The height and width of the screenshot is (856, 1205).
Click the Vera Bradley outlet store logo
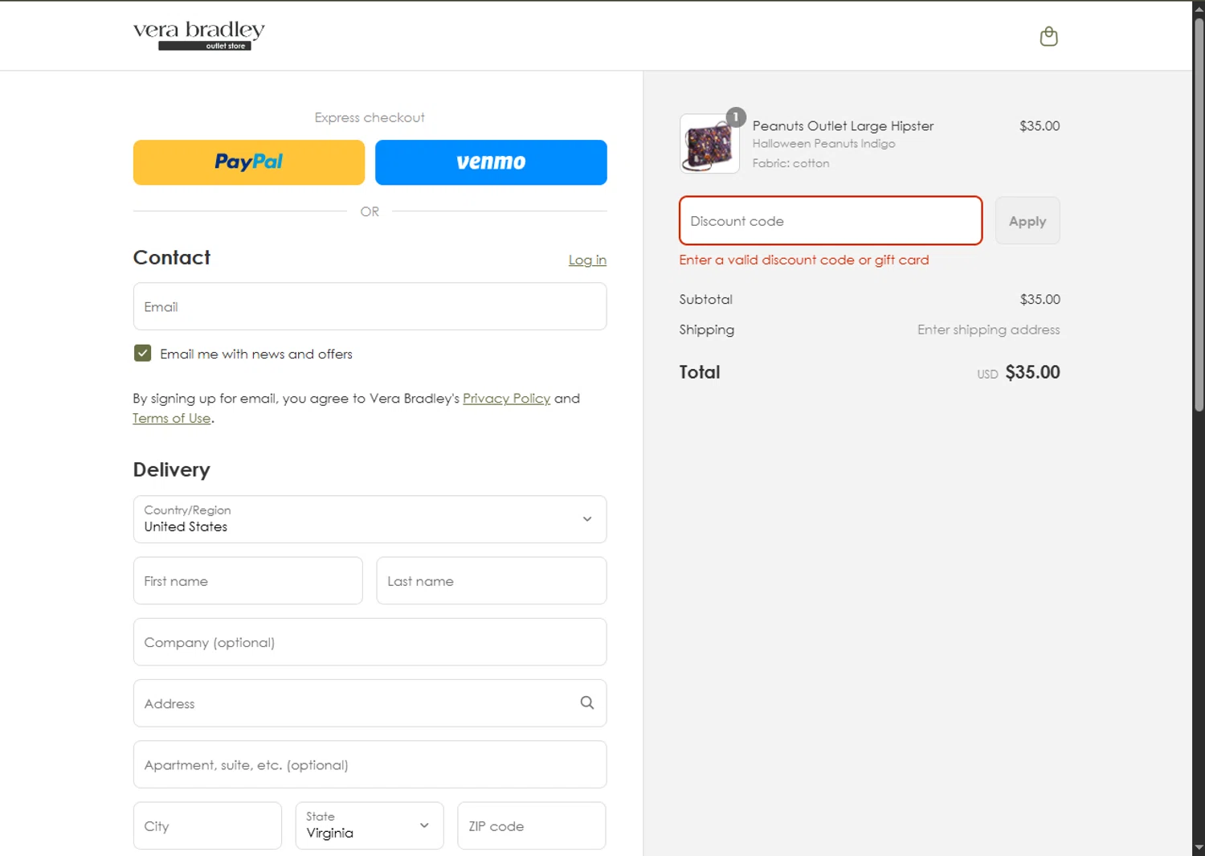(198, 35)
